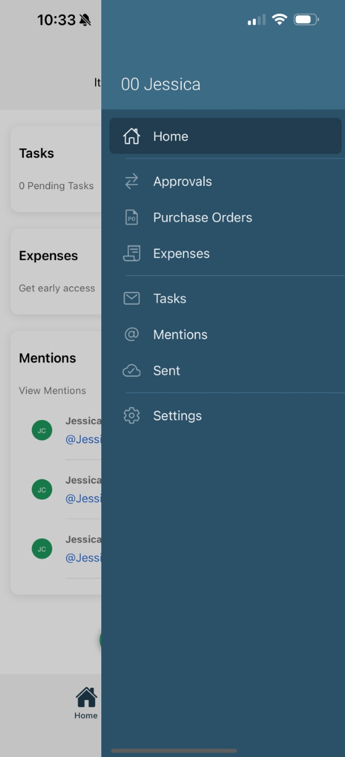Tap the Purchase Orders document icon
Screen dimensions: 345x757
coord(131,218)
